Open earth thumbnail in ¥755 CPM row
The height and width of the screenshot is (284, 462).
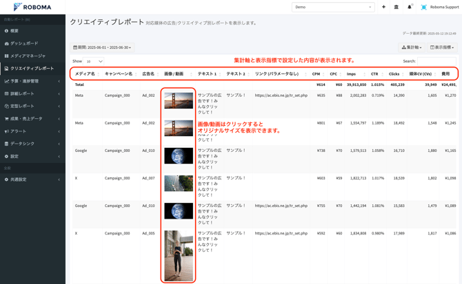click(x=179, y=211)
